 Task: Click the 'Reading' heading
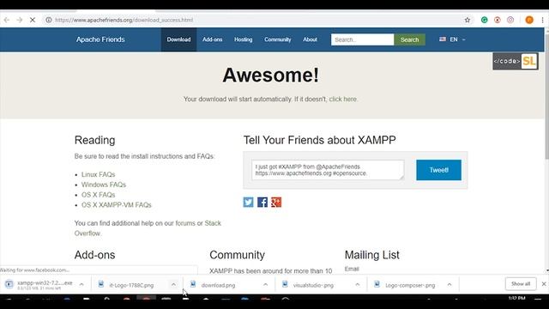click(x=94, y=140)
